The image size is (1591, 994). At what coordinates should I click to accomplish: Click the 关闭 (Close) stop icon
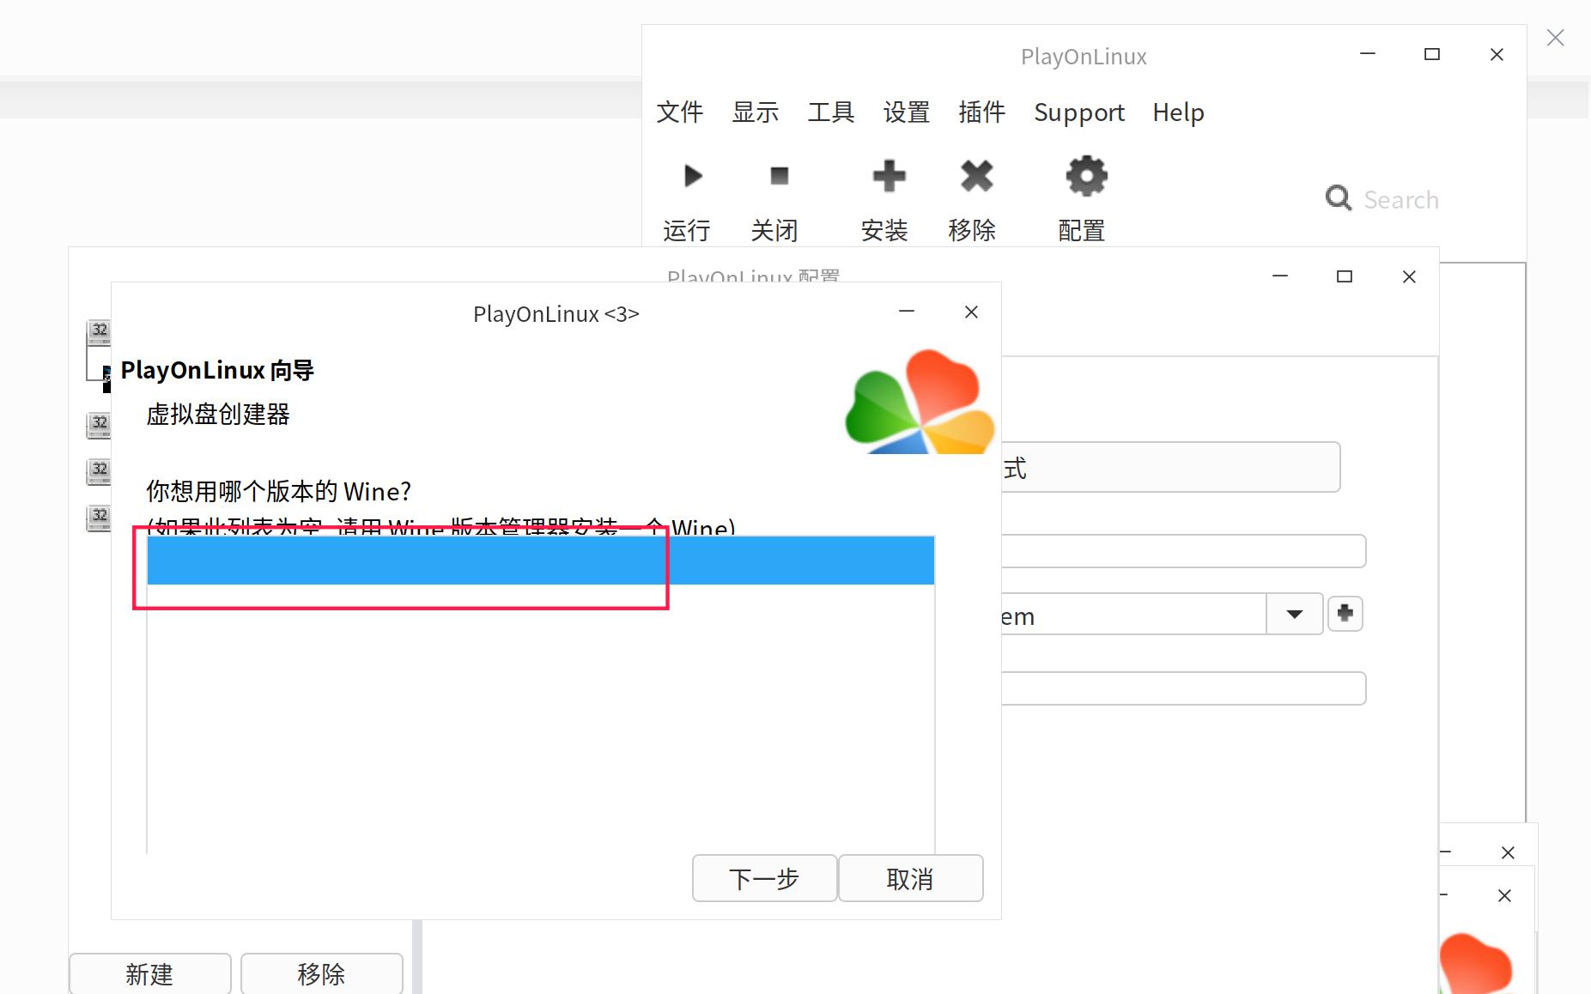(778, 176)
